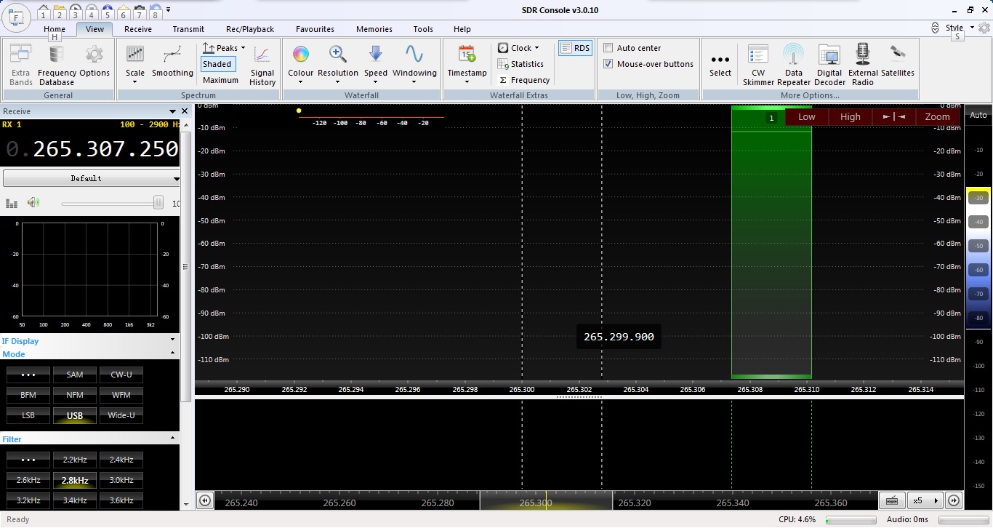Click the speaker mute icon

coord(33,203)
